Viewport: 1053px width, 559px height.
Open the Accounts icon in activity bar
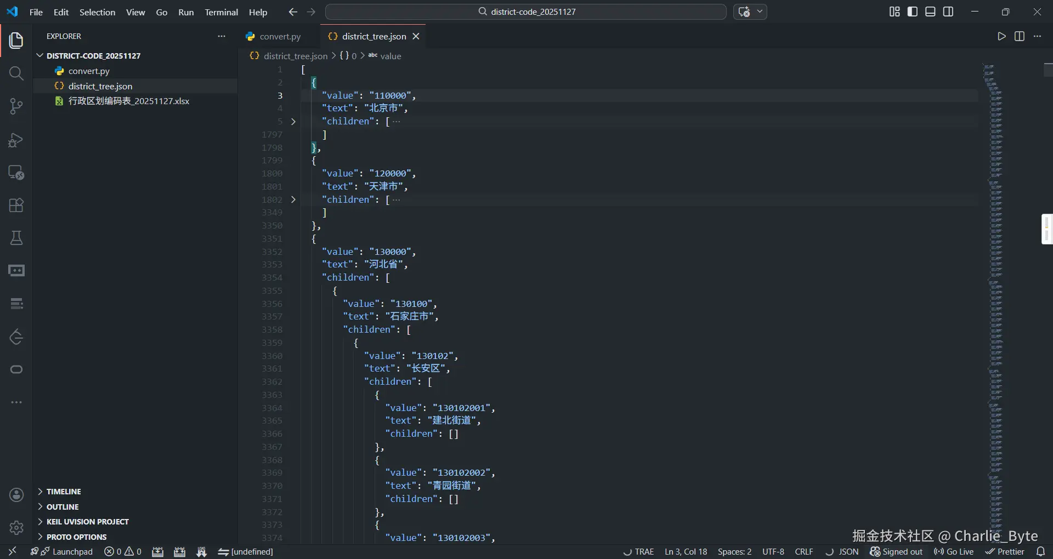(16, 495)
